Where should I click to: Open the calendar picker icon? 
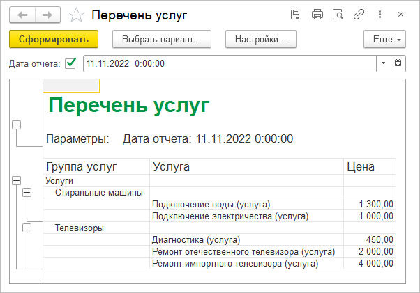[x=398, y=63]
